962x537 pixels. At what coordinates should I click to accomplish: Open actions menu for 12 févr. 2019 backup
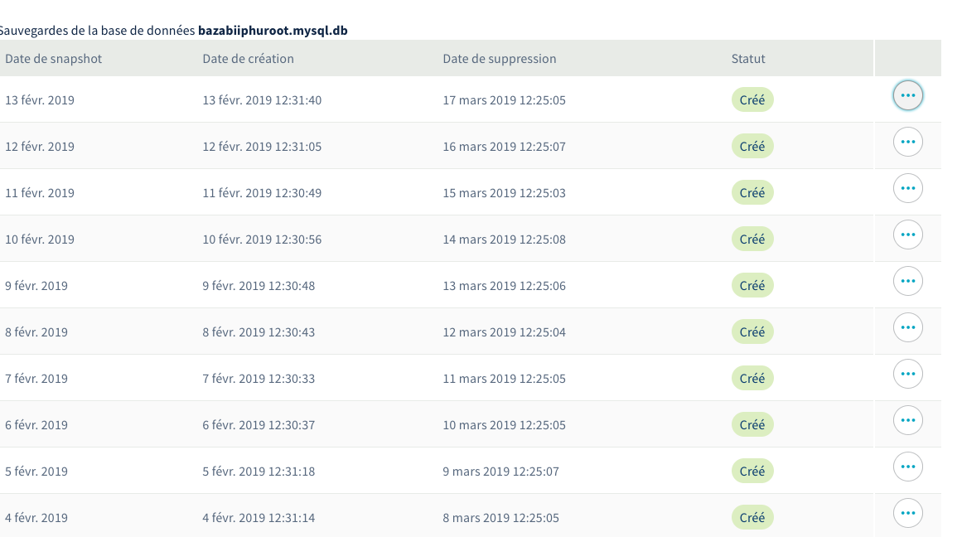907,143
